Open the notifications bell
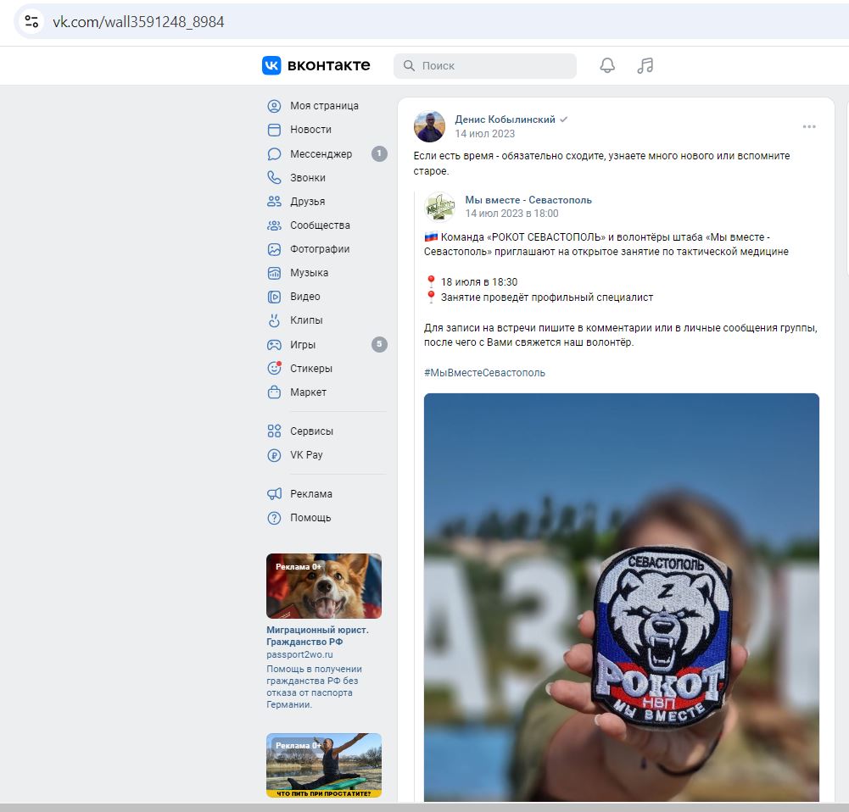This screenshot has height=812, width=849. pyautogui.click(x=607, y=65)
